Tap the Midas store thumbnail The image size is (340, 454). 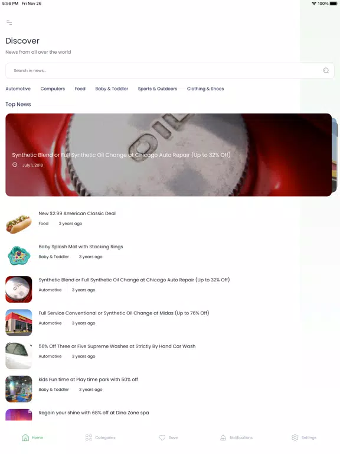pyautogui.click(x=19, y=323)
